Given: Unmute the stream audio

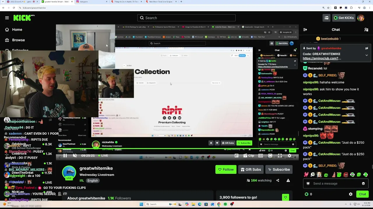Looking at the screenshot, I should (75, 156).
